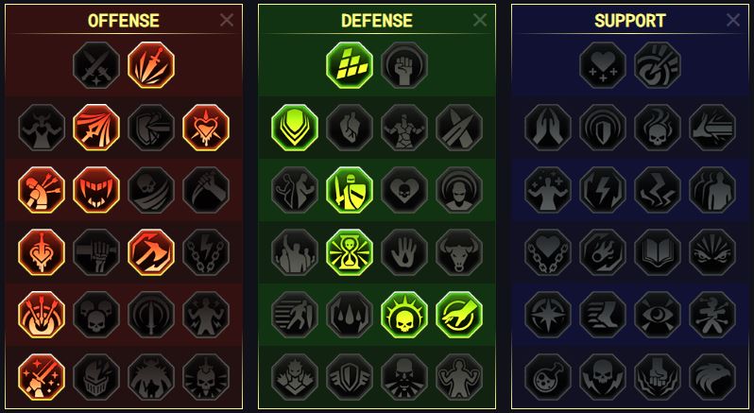The height and width of the screenshot is (413, 754).
Task: Select the crossed swords mastery in Offense
Action: [96, 65]
